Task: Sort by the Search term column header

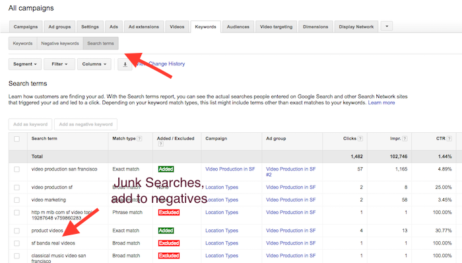Action: click(x=44, y=139)
